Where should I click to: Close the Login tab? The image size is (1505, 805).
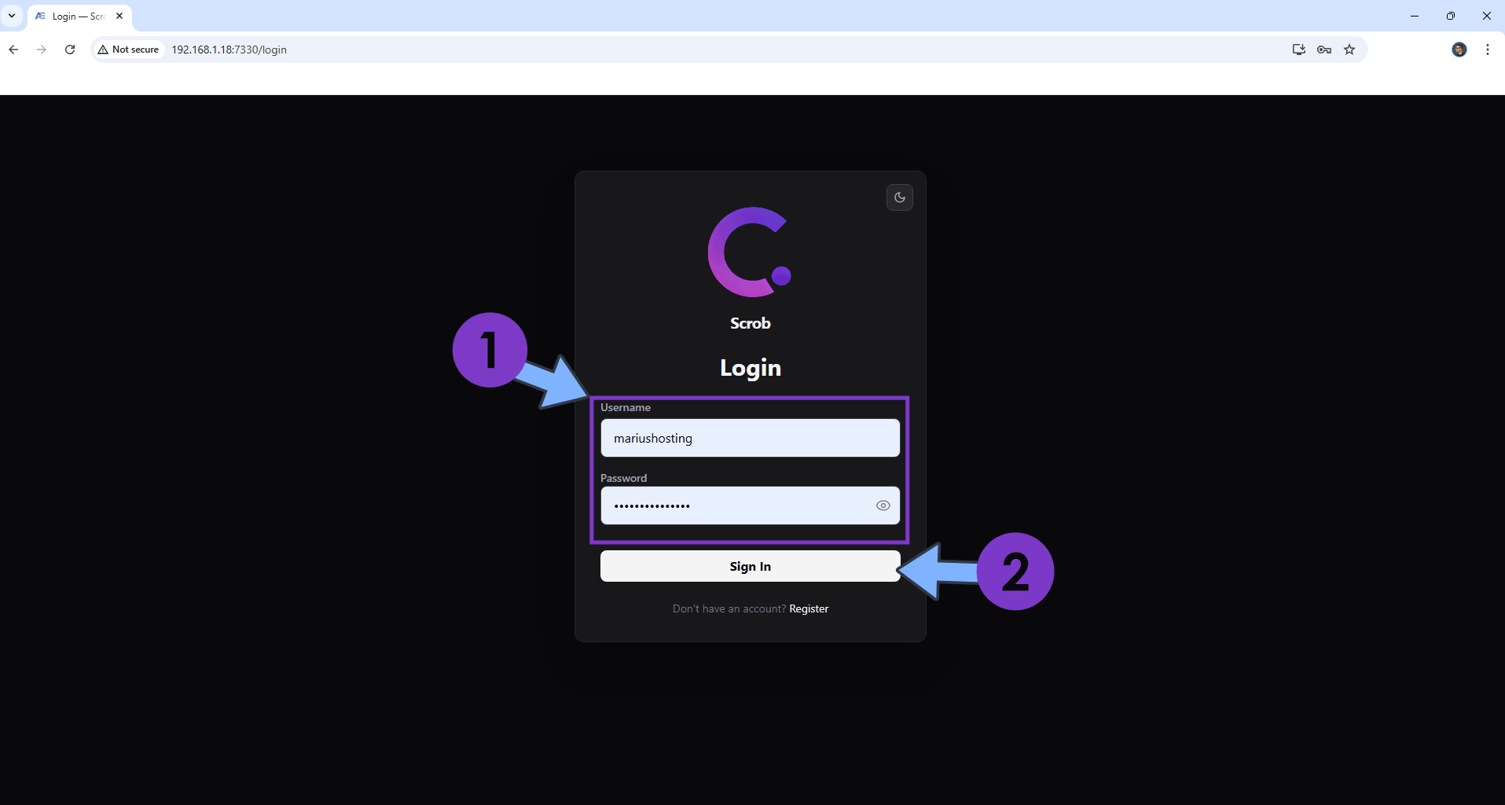(x=119, y=16)
